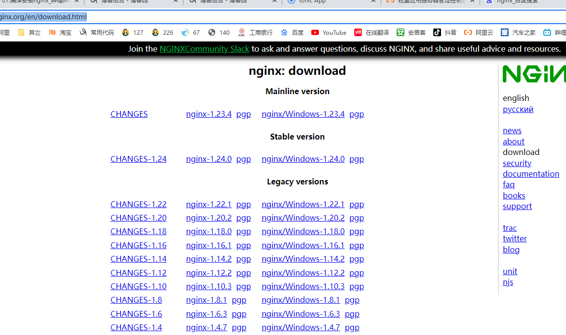
Task: Download nginx-1.14.2
Action: pos(208,259)
